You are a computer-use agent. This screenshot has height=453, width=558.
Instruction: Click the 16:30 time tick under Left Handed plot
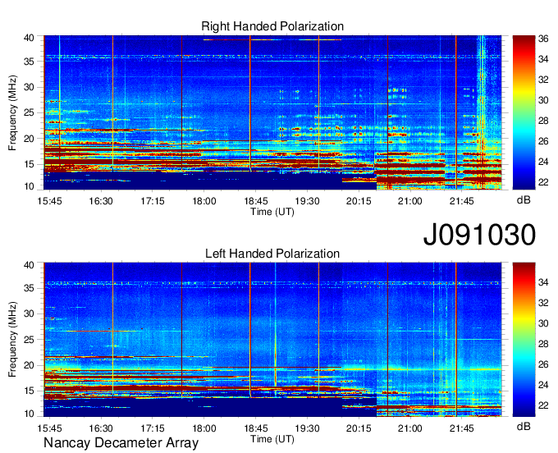click(101, 428)
